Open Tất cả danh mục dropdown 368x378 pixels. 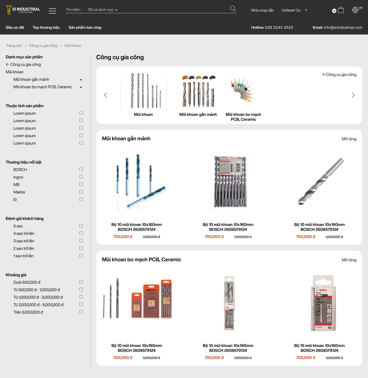(x=102, y=10)
